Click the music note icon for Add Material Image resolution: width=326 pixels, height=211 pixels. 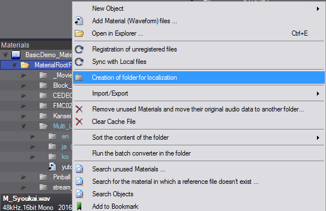pyautogui.click(x=79, y=21)
